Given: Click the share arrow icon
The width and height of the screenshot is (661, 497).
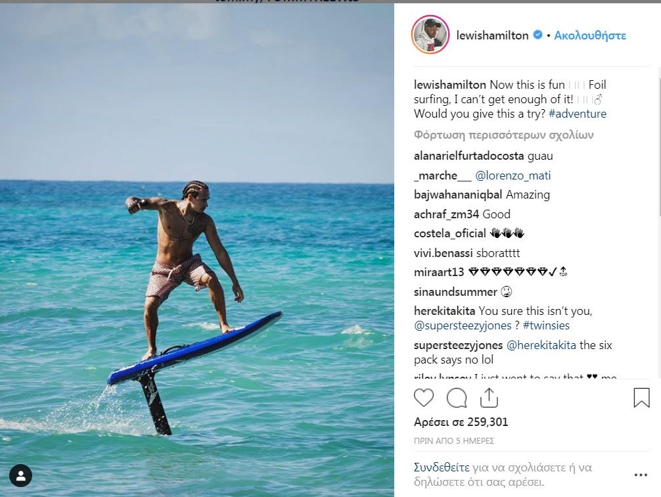Looking at the screenshot, I should click(488, 398).
